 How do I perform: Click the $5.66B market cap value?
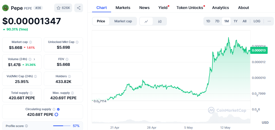pyautogui.click(x=16, y=47)
